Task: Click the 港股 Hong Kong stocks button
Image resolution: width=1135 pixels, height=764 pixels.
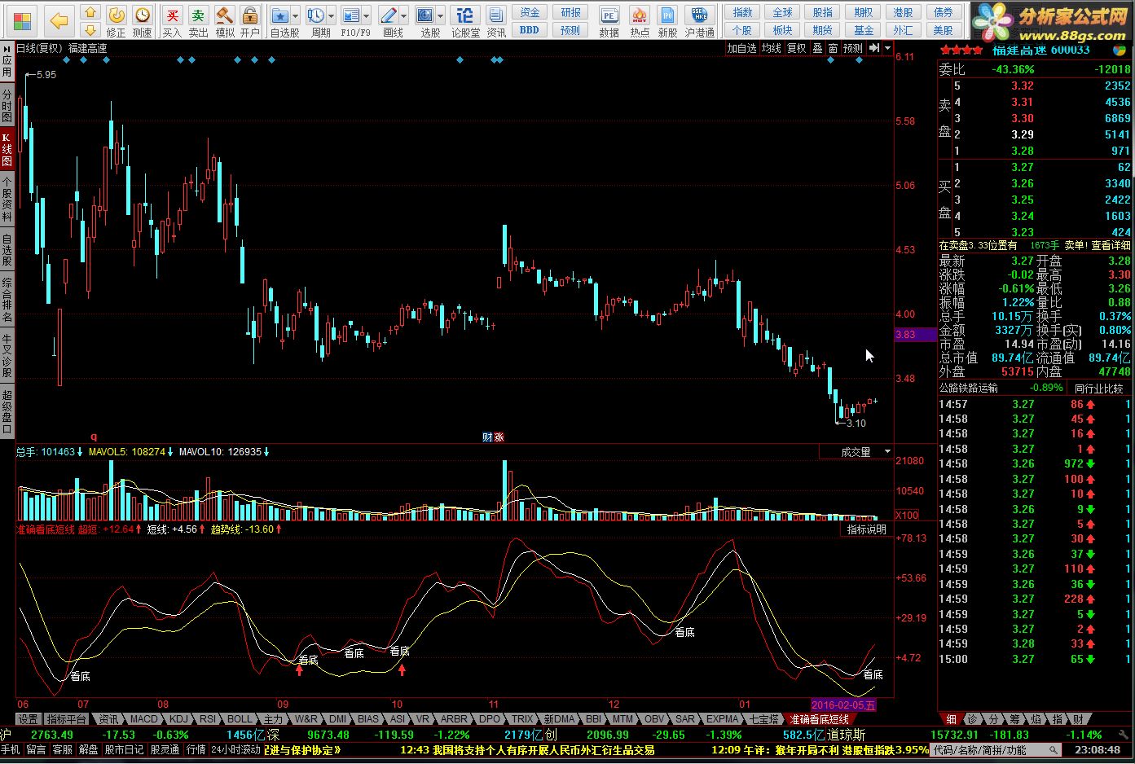Action: click(903, 12)
